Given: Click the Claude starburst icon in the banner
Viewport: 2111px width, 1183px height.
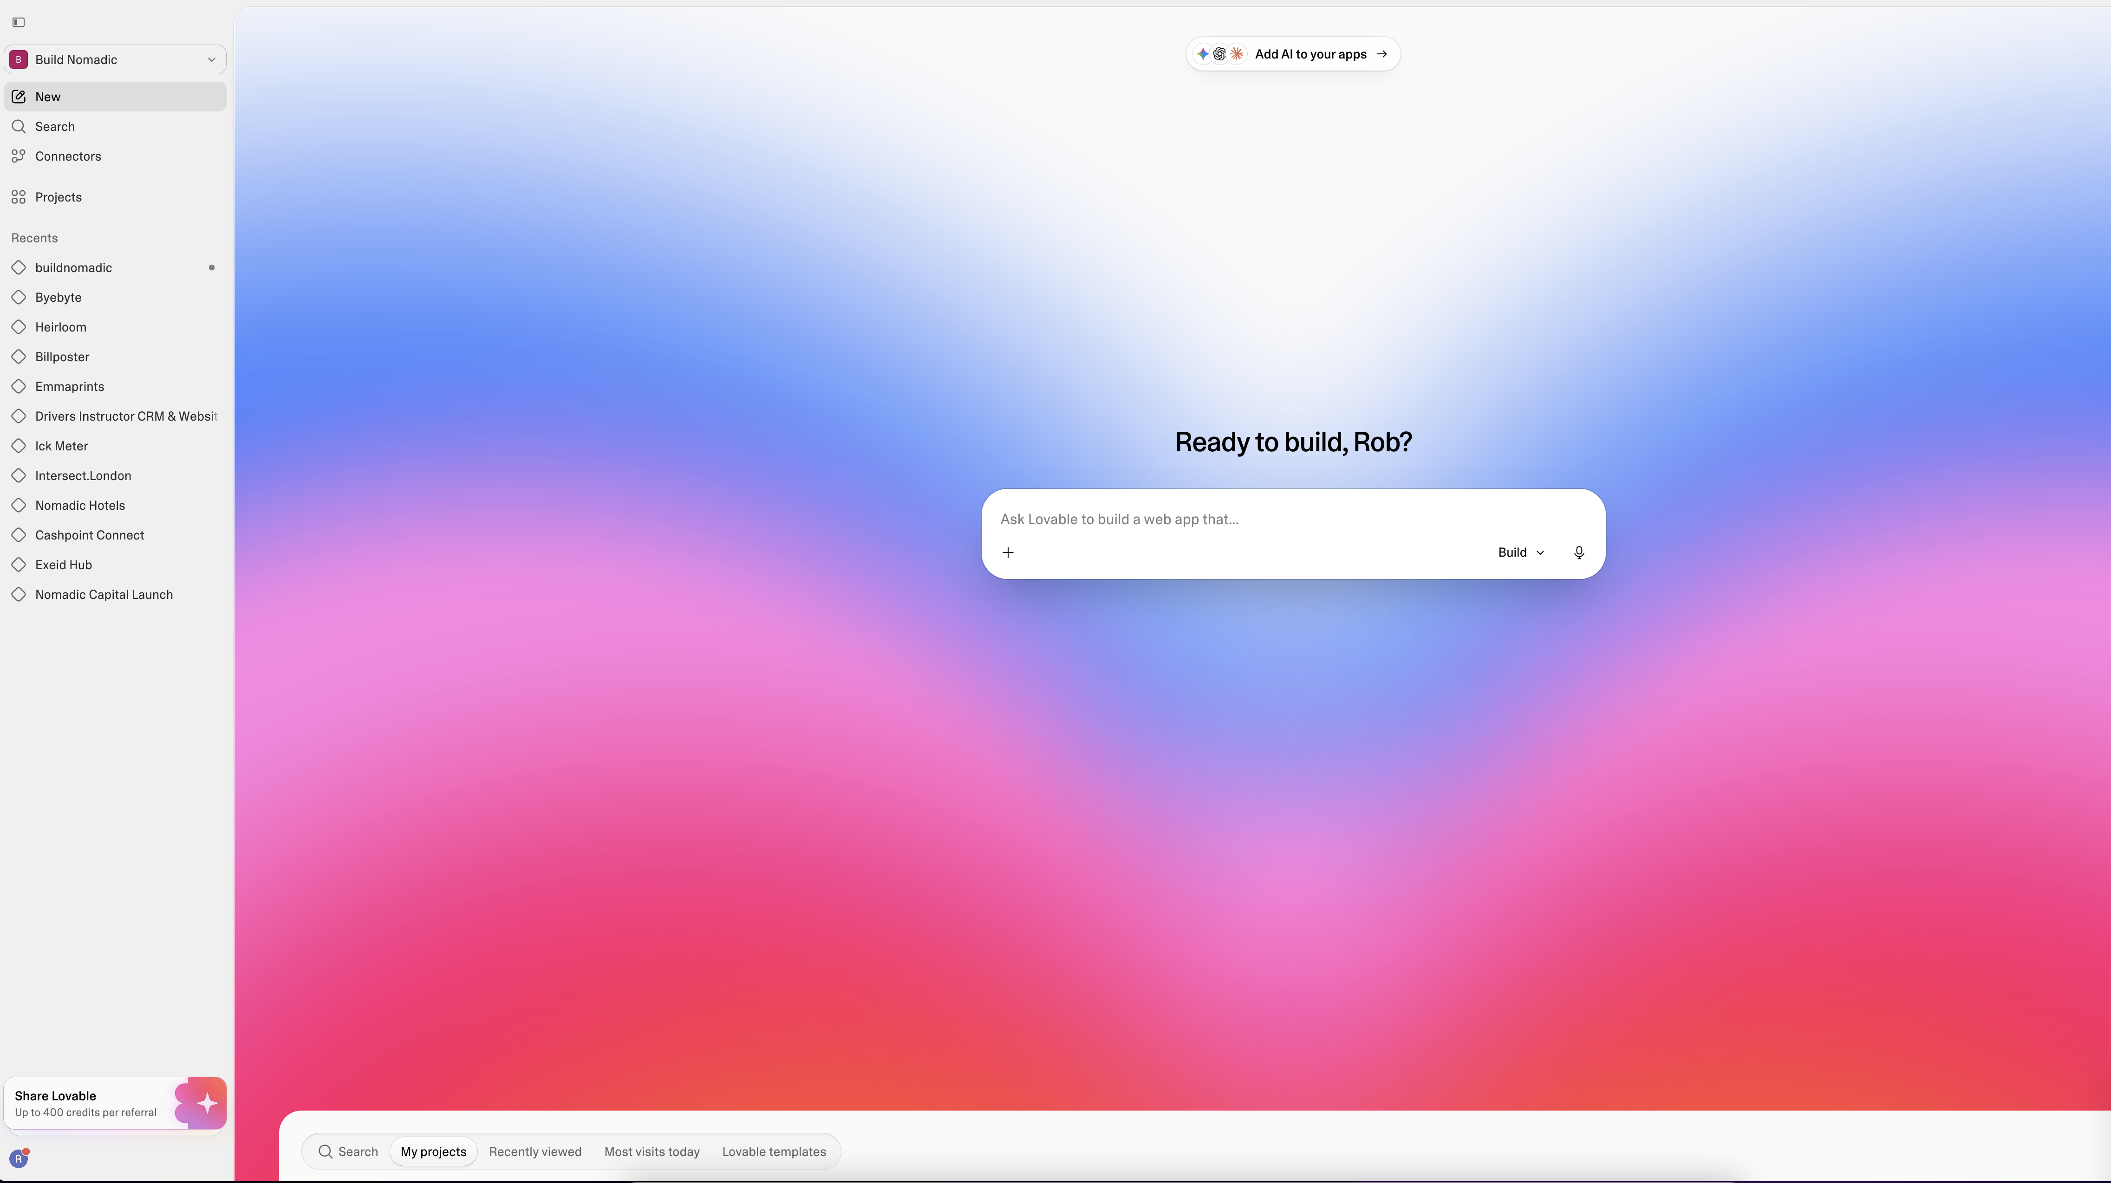Looking at the screenshot, I should (1237, 54).
